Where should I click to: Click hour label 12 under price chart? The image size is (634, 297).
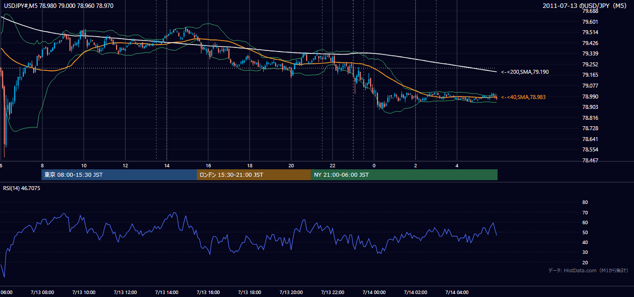pos(126,166)
